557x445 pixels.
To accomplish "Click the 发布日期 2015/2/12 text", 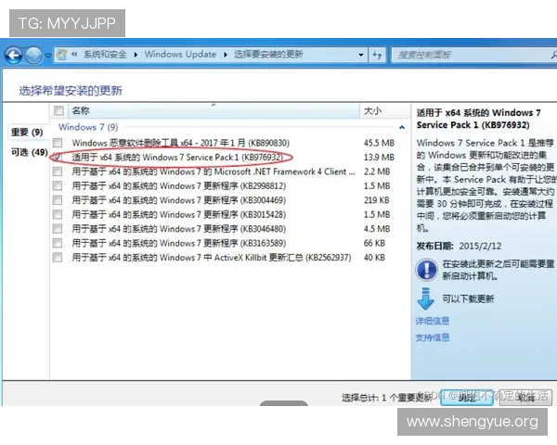I will (x=459, y=247).
